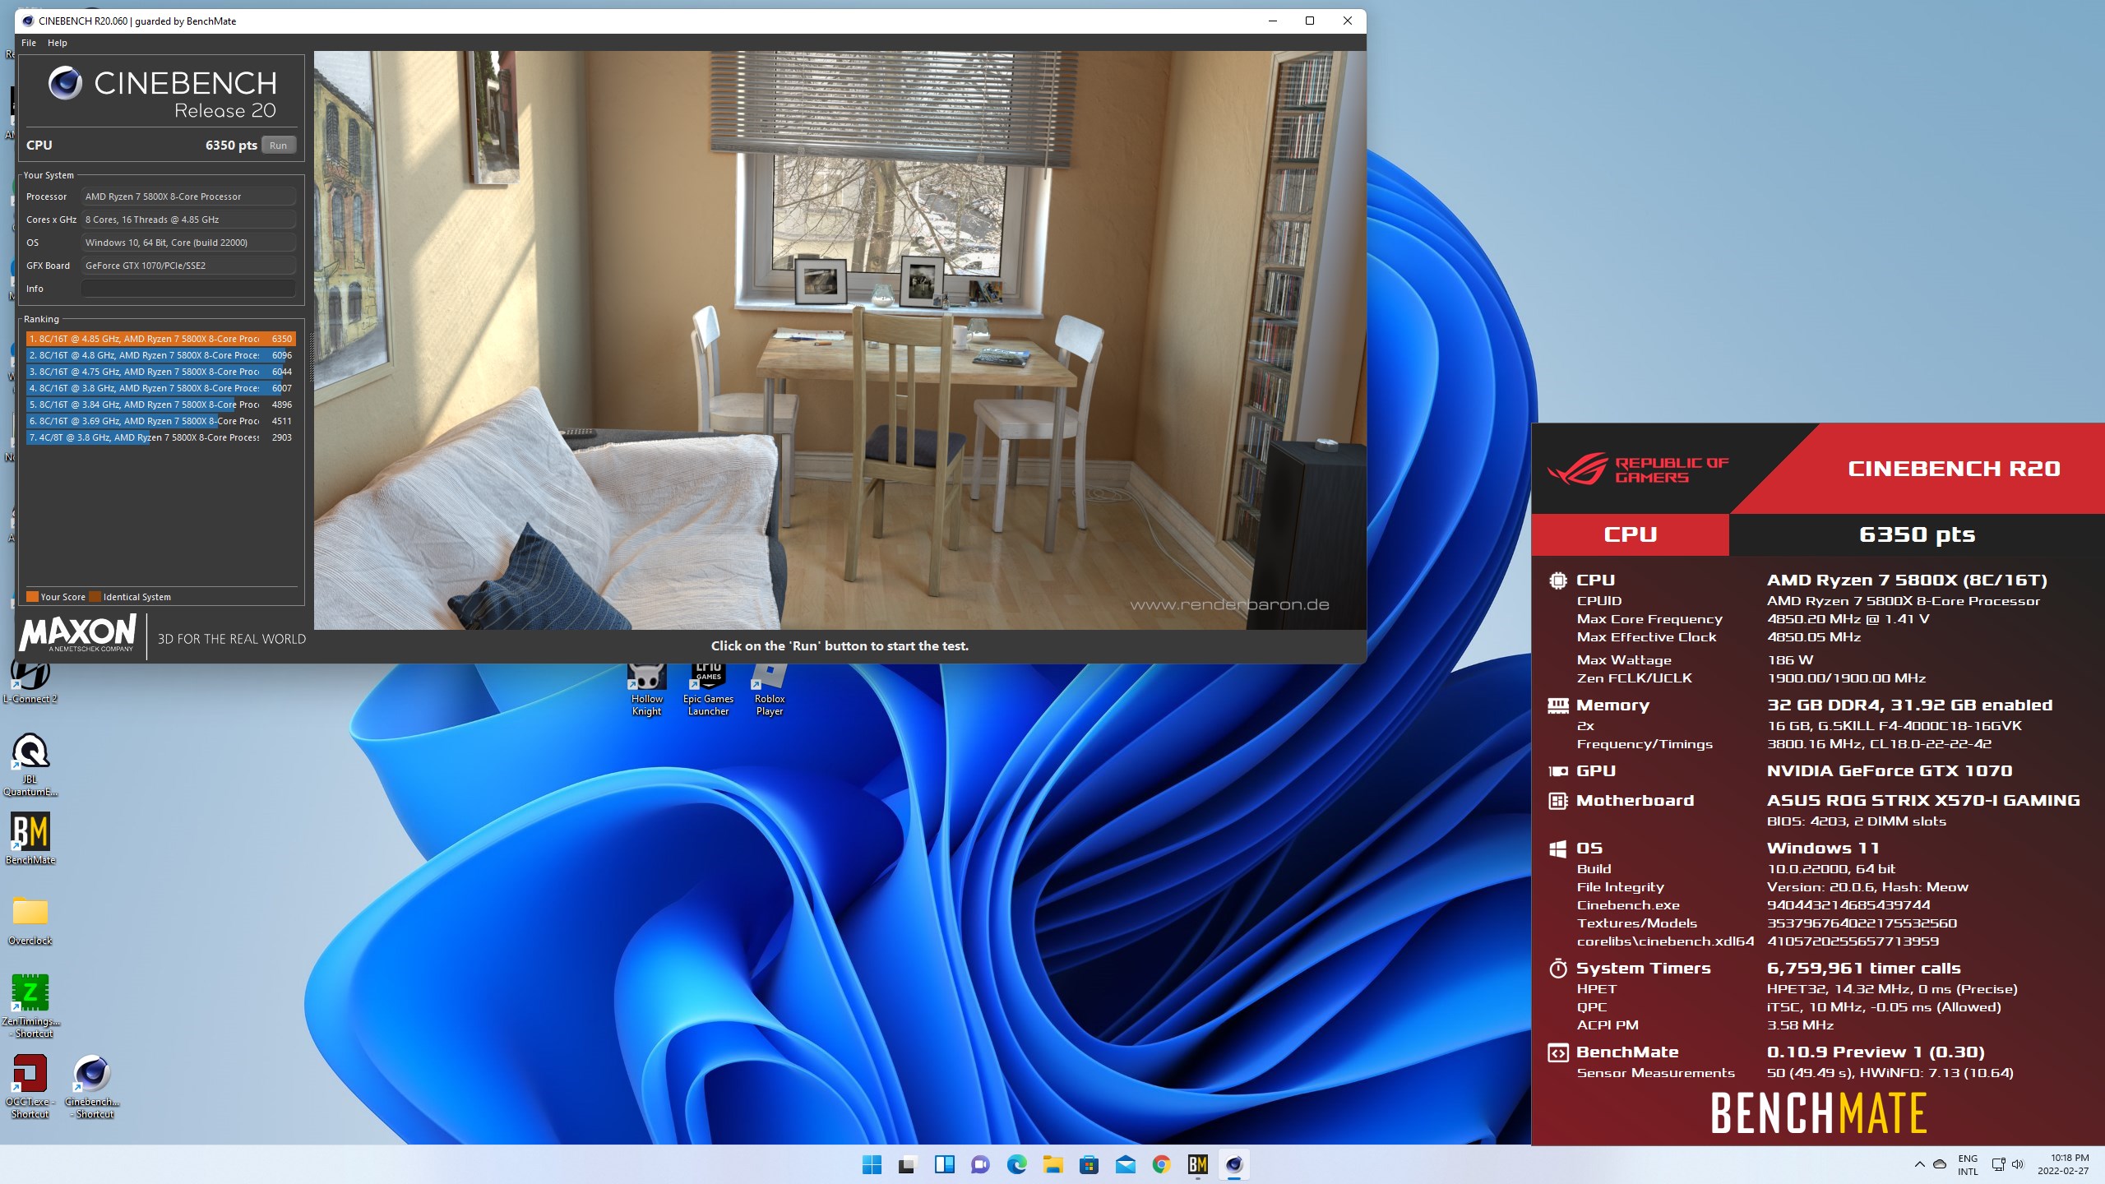Open the ZenTimings shortcut on the desktop
The height and width of the screenshot is (1184, 2105).
pos(30,1005)
